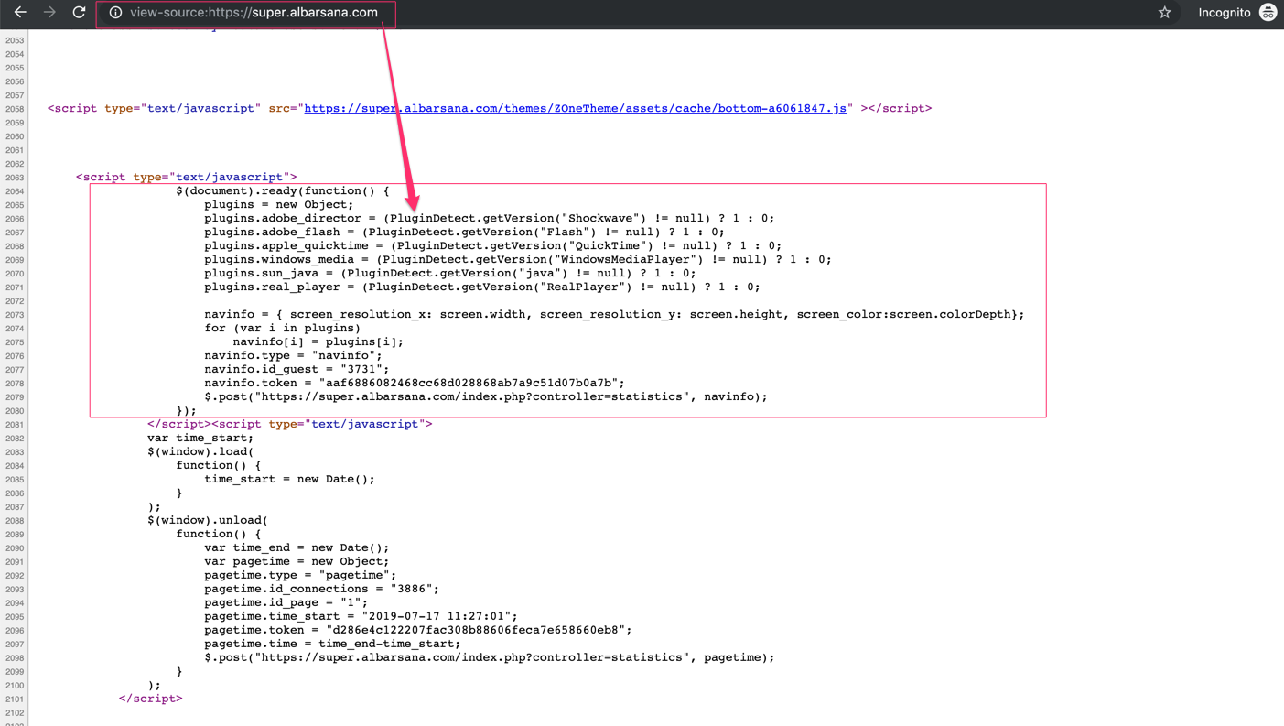Click pagetime.type = "pagetime" line

pyautogui.click(x=300, y=575)
